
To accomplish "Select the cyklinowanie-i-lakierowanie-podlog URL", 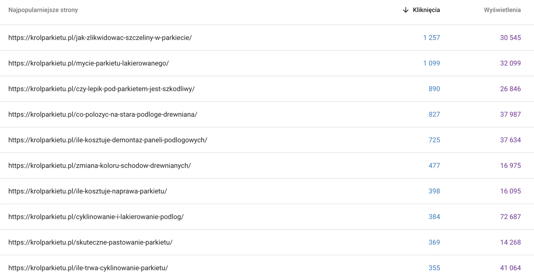I will click(x=96, y=217).
